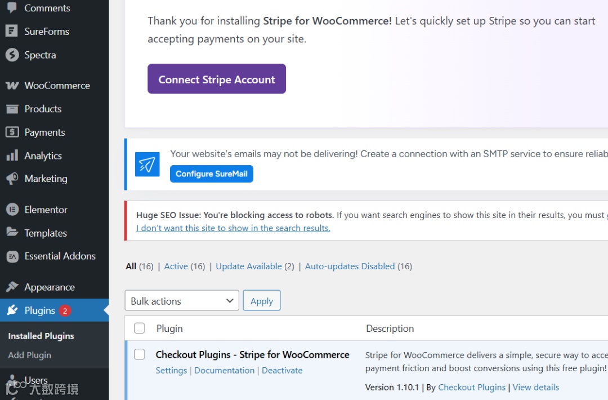The width and height of the screenshot is (608, 400).
Task: Filter plugins by Update Available
Action: coord(249,266)
